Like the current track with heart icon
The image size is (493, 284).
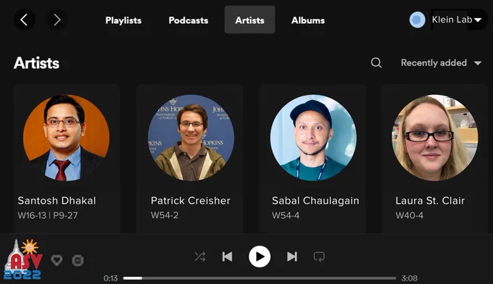(x=57, y=260)
